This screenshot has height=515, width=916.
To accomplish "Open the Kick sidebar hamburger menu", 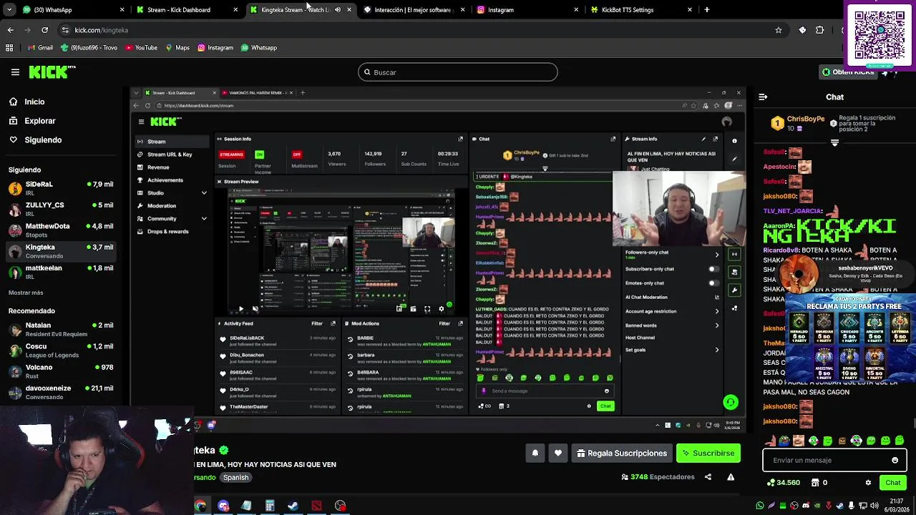I will (15, 72).
